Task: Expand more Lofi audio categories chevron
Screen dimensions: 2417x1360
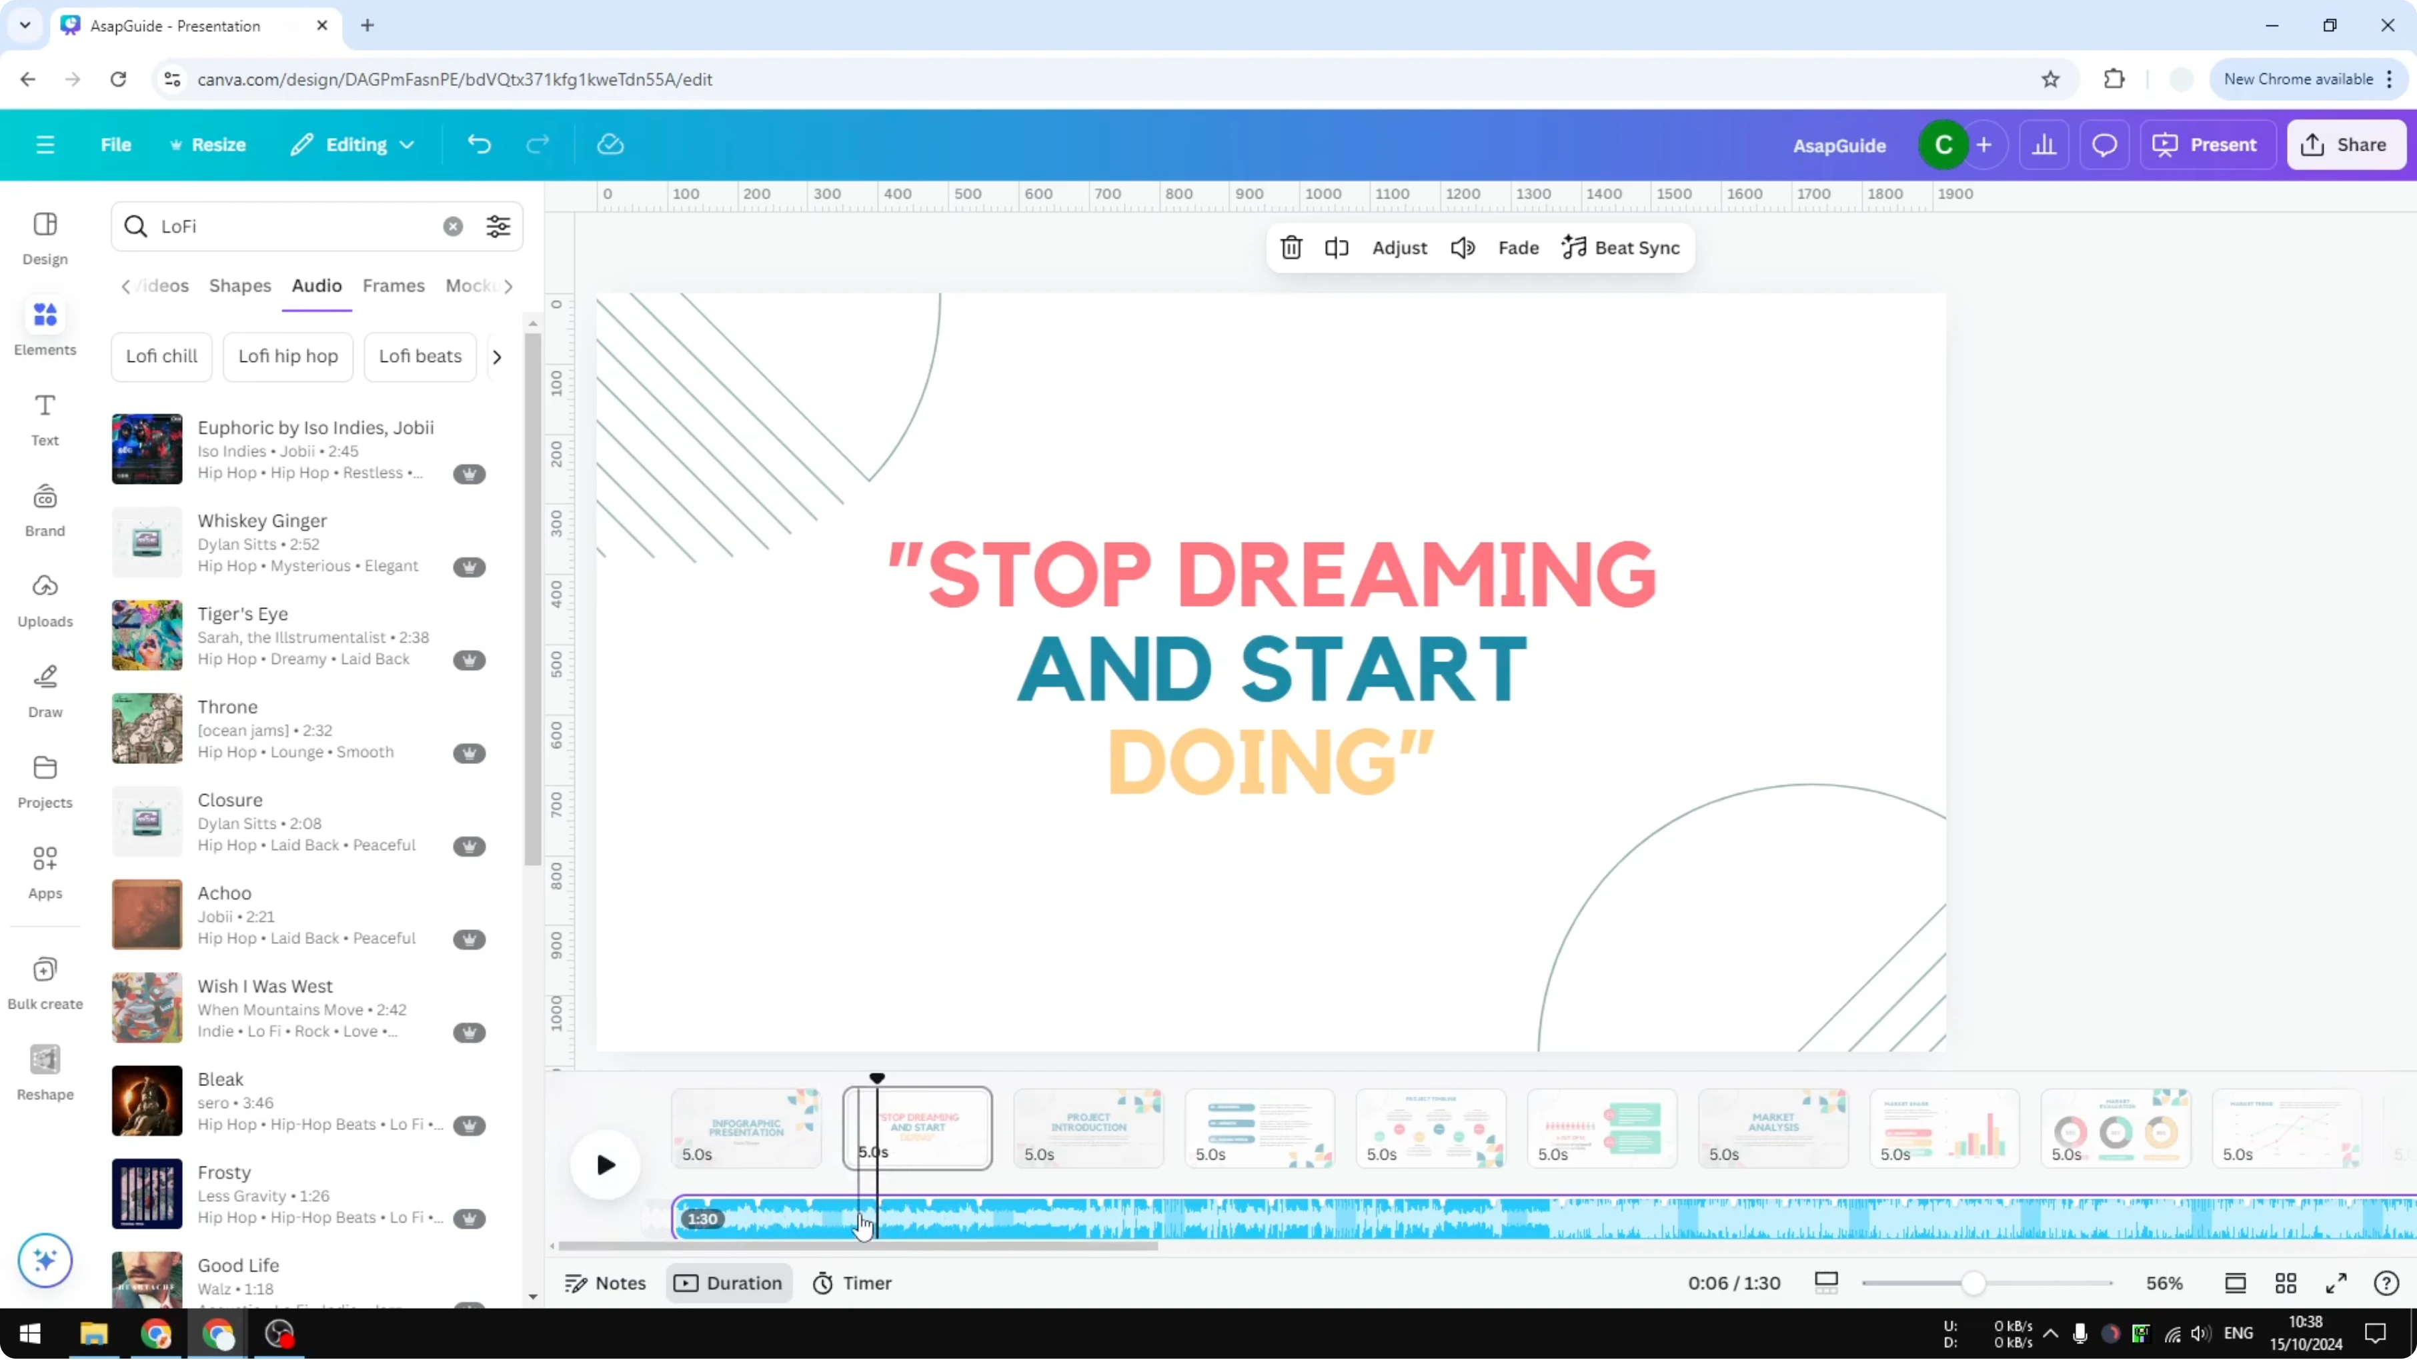Action: [x=498, y=357]
